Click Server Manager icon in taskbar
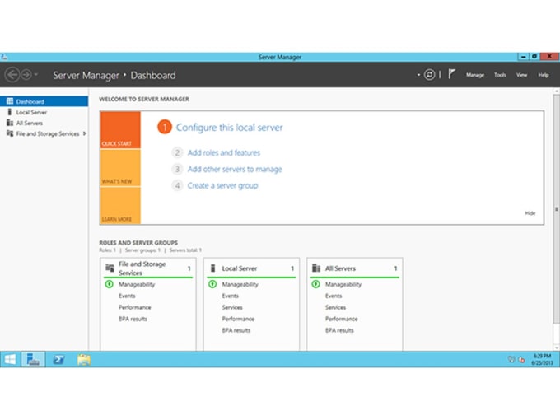The width and height of the screenshot is (560, 420). click(x=33, y=359)
